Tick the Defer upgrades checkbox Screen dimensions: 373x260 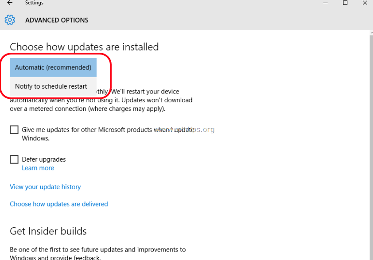(14, 159)
